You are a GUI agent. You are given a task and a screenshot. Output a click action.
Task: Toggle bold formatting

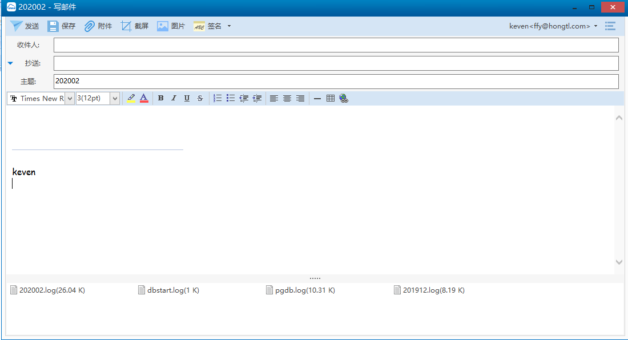(160, 98)
